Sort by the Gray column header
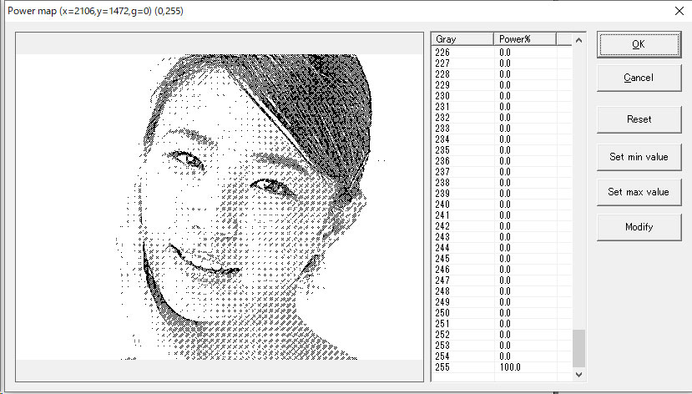The width and height of the screenshot is (692, 394). (x=462, y=39)
